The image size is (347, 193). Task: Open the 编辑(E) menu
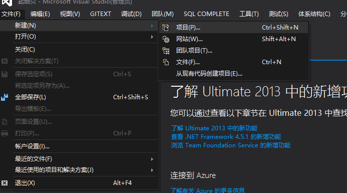click(x=40, y=14)
